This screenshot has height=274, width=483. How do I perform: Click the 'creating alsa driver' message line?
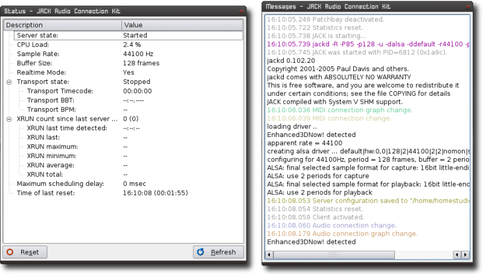click(368, 151)
